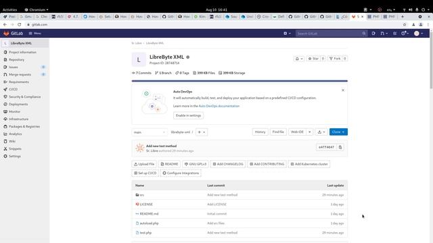Click Add CHANGELOG button
433x243 pixels.
pos(228,164)
